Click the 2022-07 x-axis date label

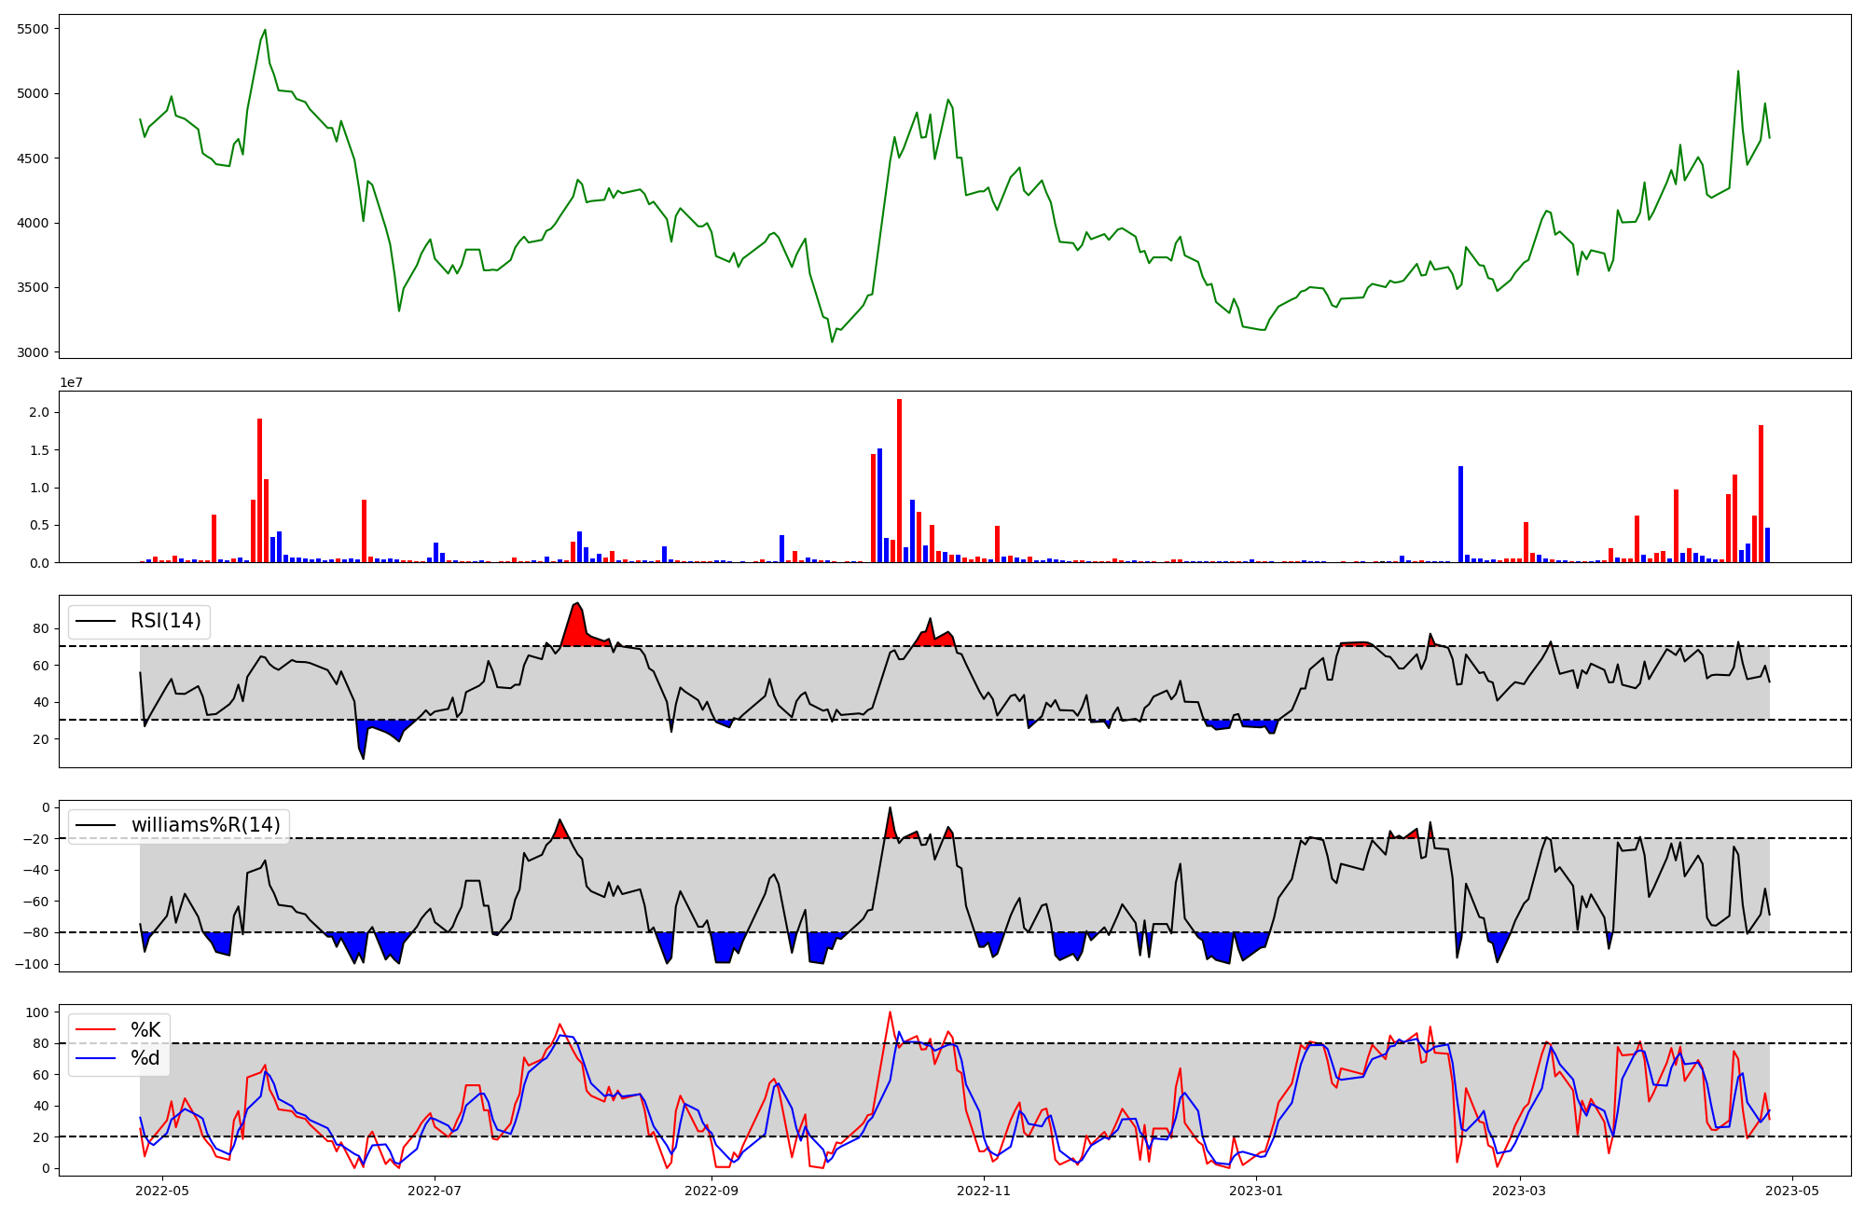click(435, 1191)
